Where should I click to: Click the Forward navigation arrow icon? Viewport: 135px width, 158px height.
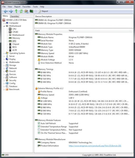click(x=11, y=11)
